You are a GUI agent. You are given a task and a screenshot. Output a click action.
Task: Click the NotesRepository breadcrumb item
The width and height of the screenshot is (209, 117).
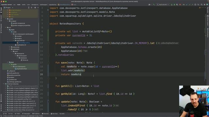[x=64, y=5]
